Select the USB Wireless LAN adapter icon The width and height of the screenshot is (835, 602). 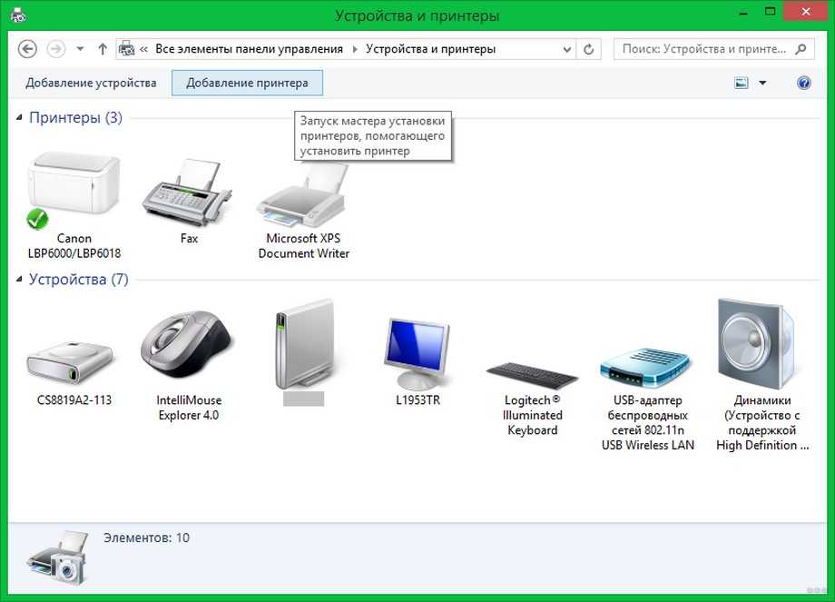(x=647, y=363)
